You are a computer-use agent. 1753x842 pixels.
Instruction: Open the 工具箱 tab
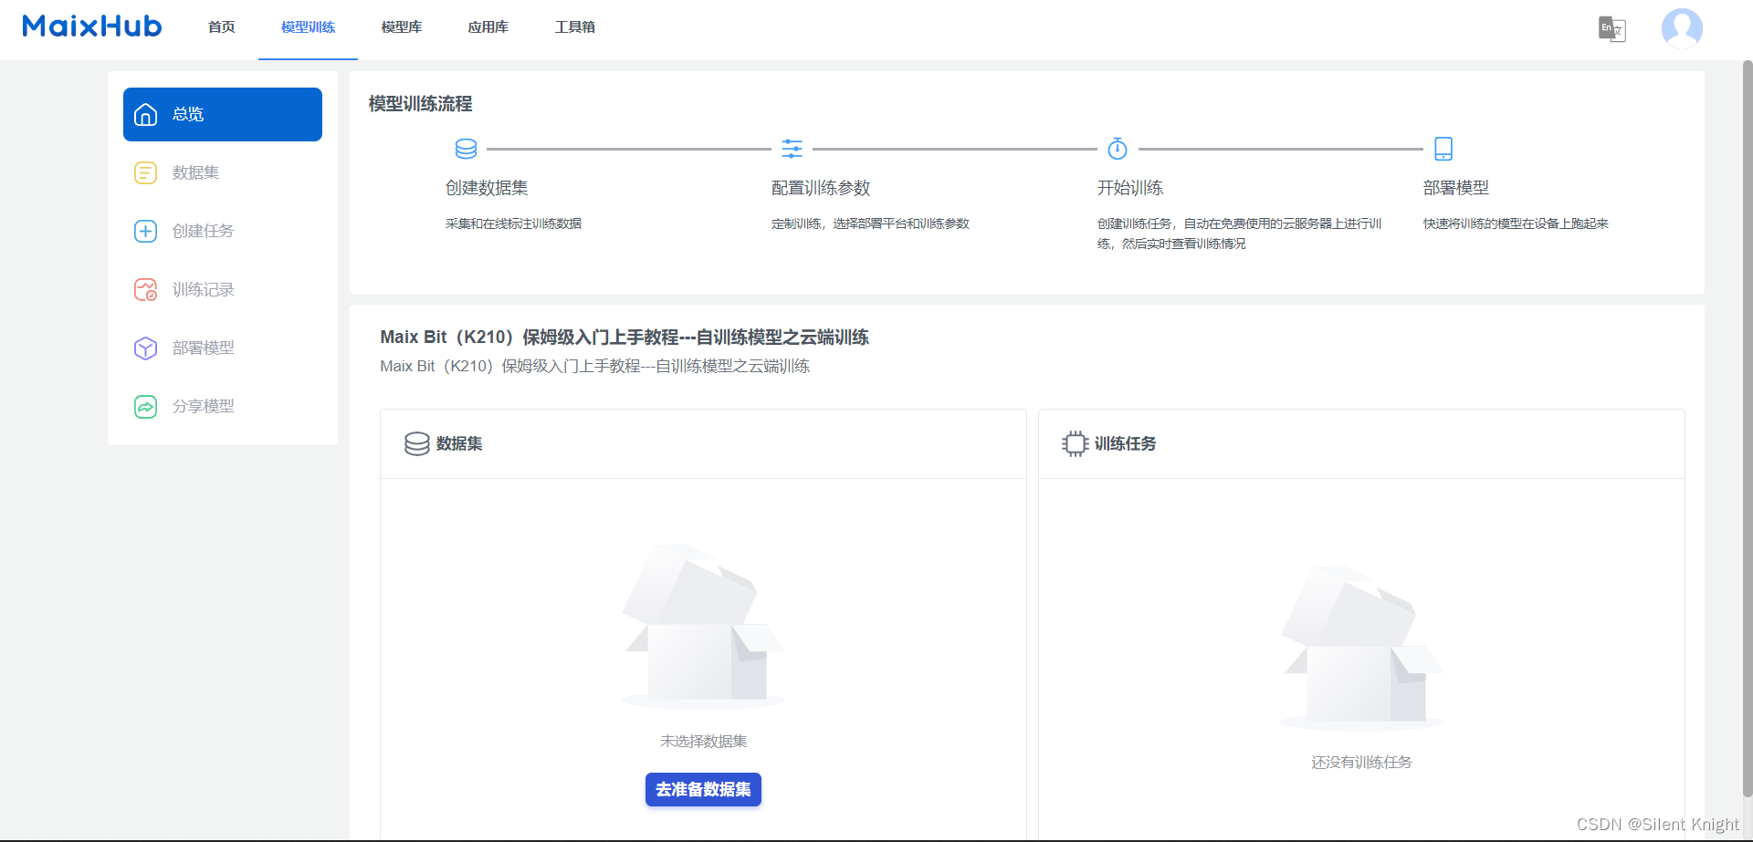(575, 27)
